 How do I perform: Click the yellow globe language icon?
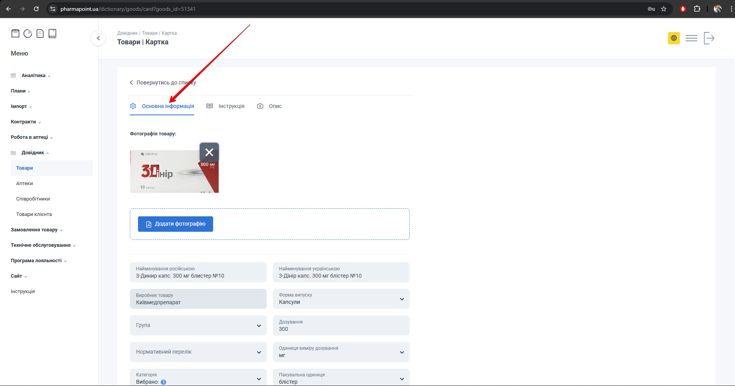[674, 38]
